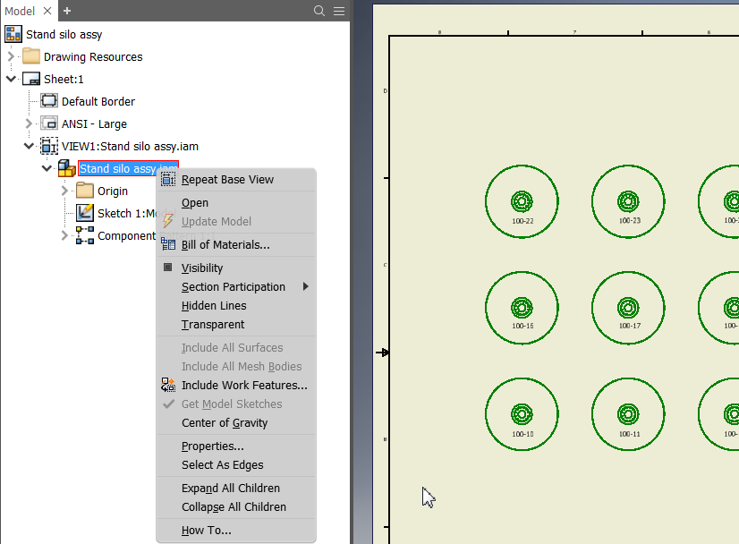Open the browser hamburger menu icon

click(x=340, y=13)
